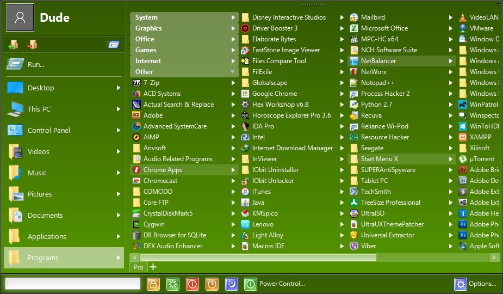The height and width of the screenshot is (294, 503).
Task: Click the Power Control... label
Action: 282,284
